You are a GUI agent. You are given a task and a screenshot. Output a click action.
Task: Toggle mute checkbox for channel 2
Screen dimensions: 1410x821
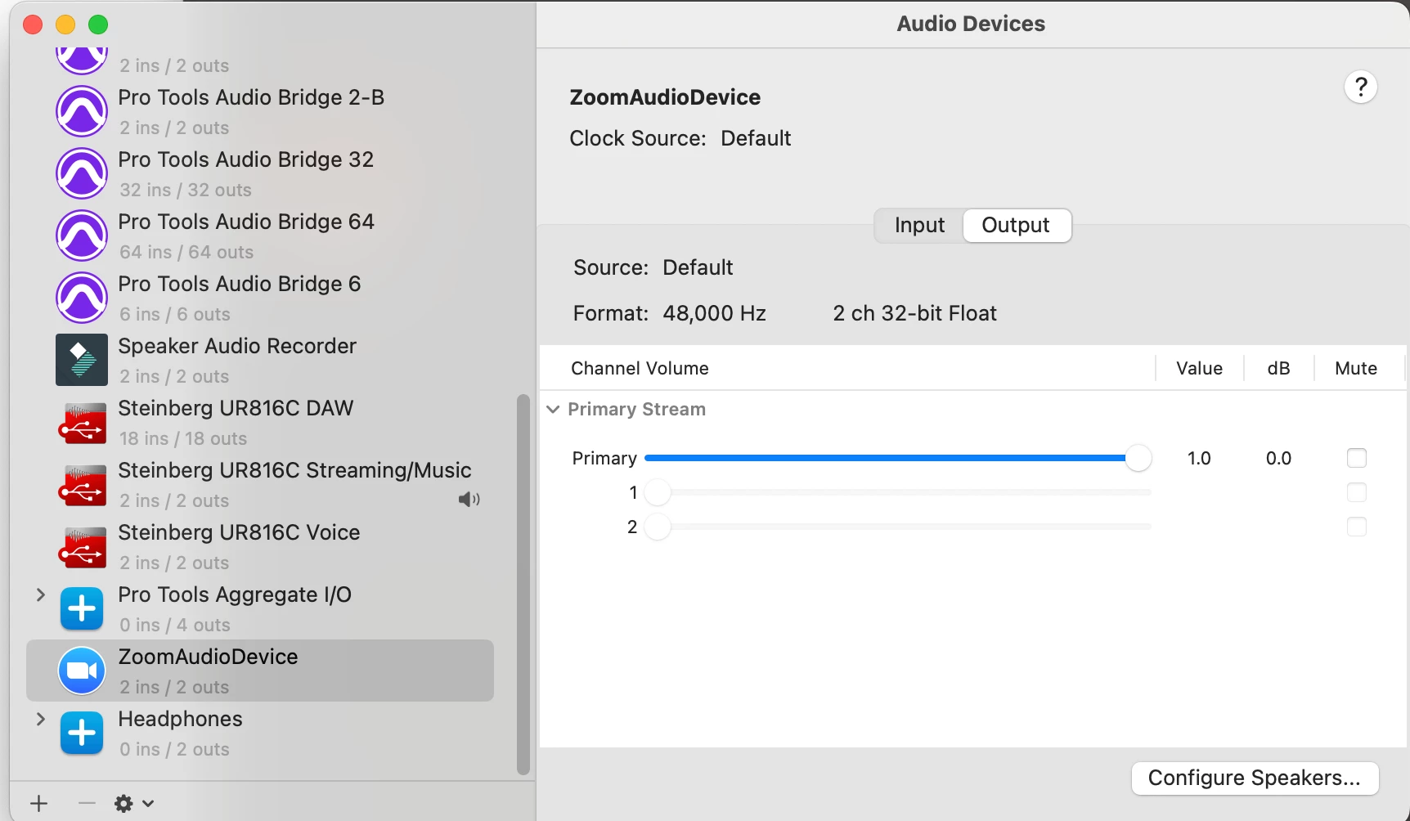click(1357, 527)
